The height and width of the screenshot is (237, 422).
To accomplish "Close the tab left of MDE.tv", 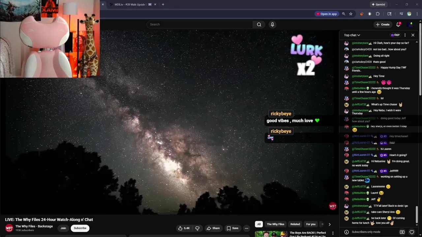I will tap(103, 5).
